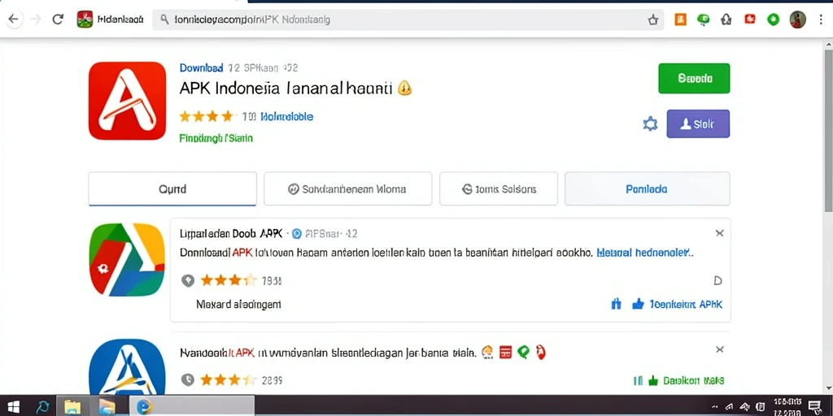Close the second app card with X
The width and height of the screenshot is (833, 416).
[x=719, y=349]
